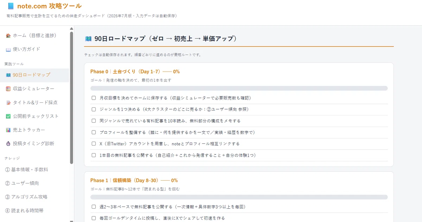Image resolution: width=422 pixels, height=222 pixels.
Task: Click the blue book logo icon in header
Action: click(11, 6)
